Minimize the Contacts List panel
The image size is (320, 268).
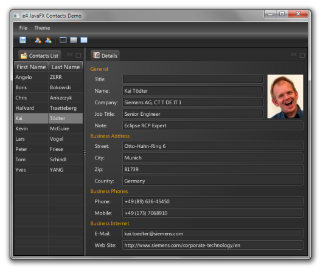69,55
